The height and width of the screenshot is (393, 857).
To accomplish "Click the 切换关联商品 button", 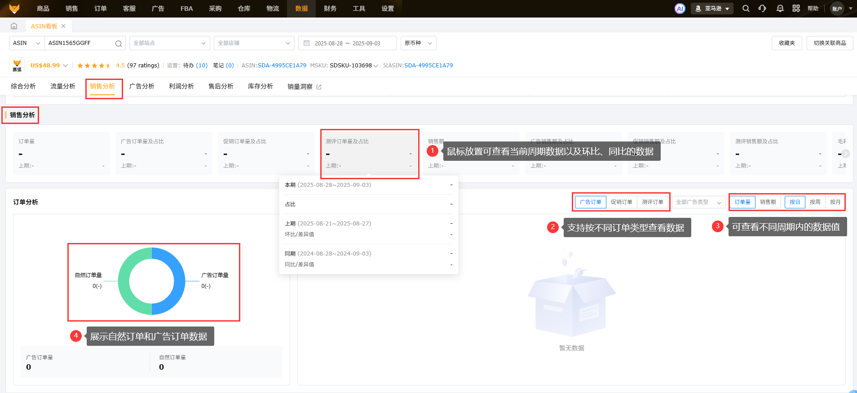I will point(830,43).
